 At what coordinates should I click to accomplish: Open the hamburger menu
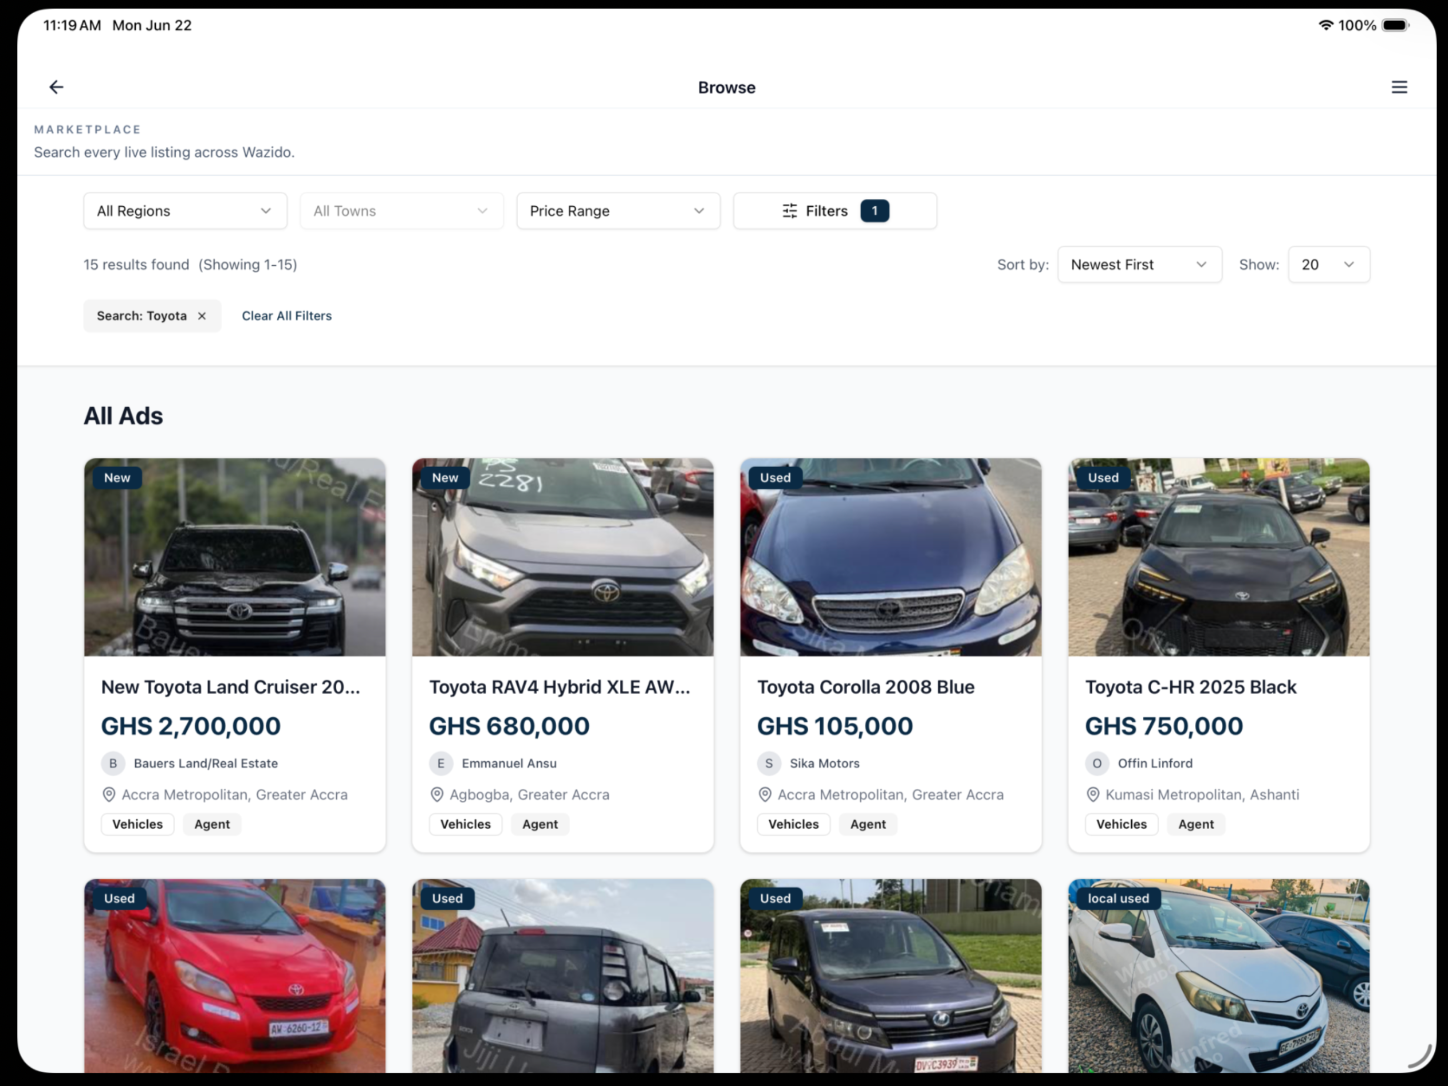pyautogui.click(x=1399, y=87)
